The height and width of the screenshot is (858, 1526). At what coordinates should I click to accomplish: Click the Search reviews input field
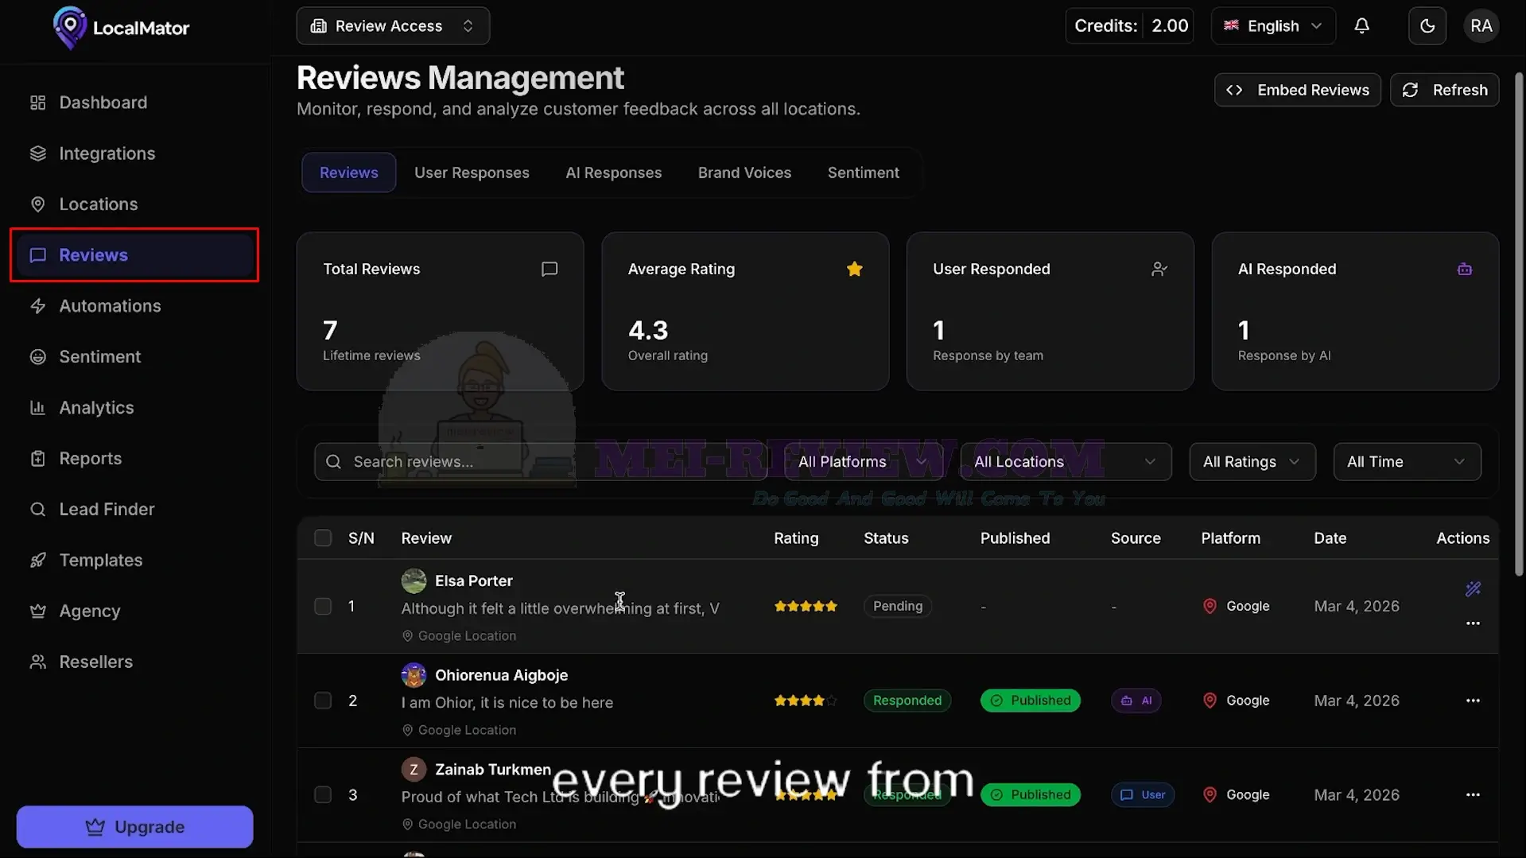[x=541, y=462]
